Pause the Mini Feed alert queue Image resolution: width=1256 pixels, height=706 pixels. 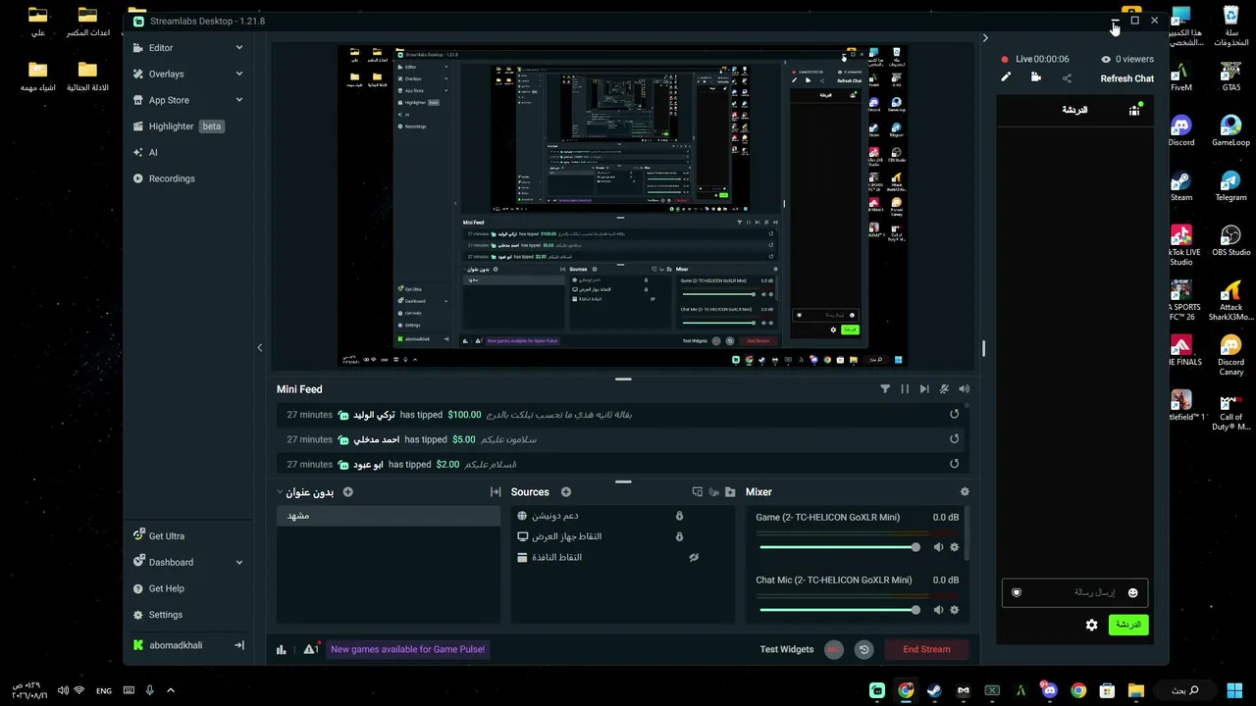click(905, 389)
